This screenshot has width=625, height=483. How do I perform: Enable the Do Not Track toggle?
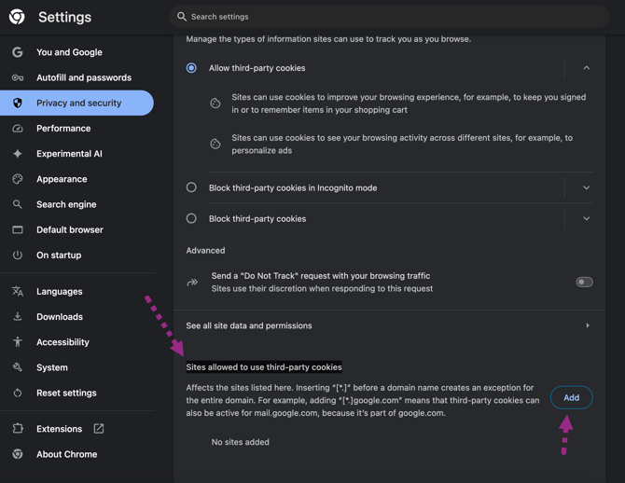(x=584, y=282)
